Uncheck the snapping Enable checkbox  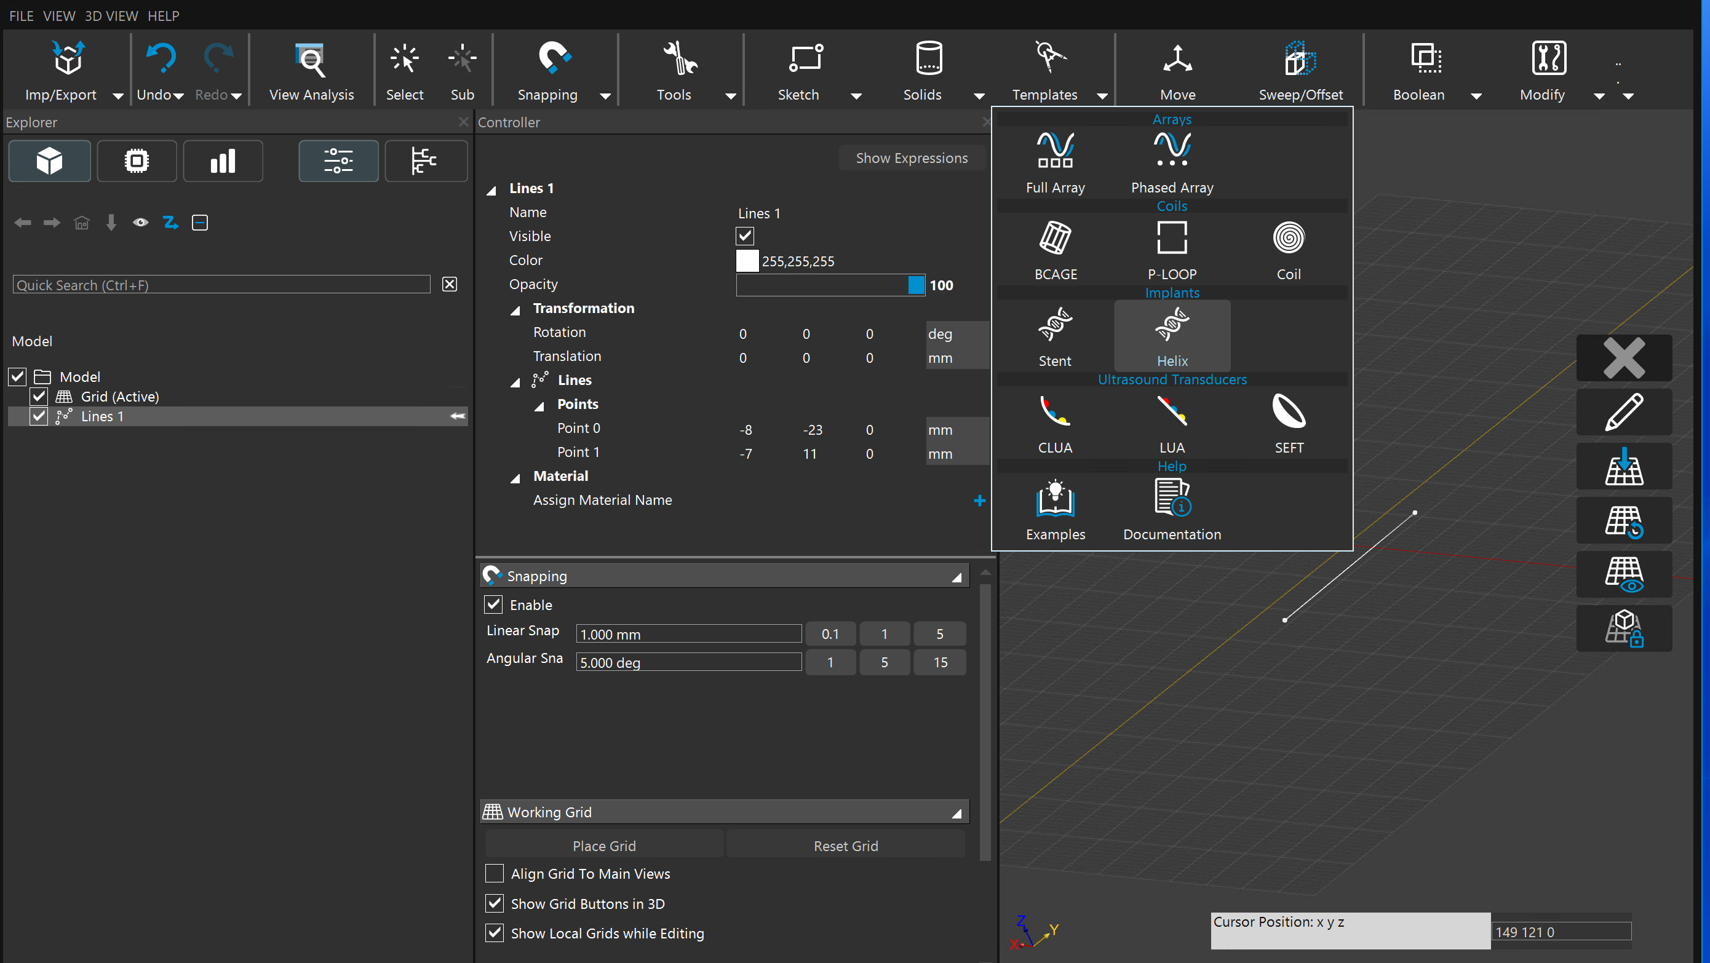493,604
